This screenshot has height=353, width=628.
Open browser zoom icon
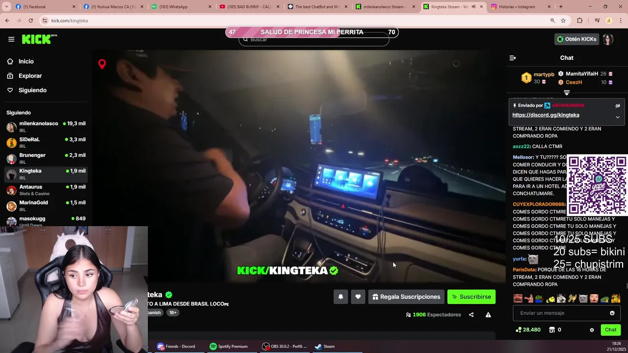[x=552, y=21]
